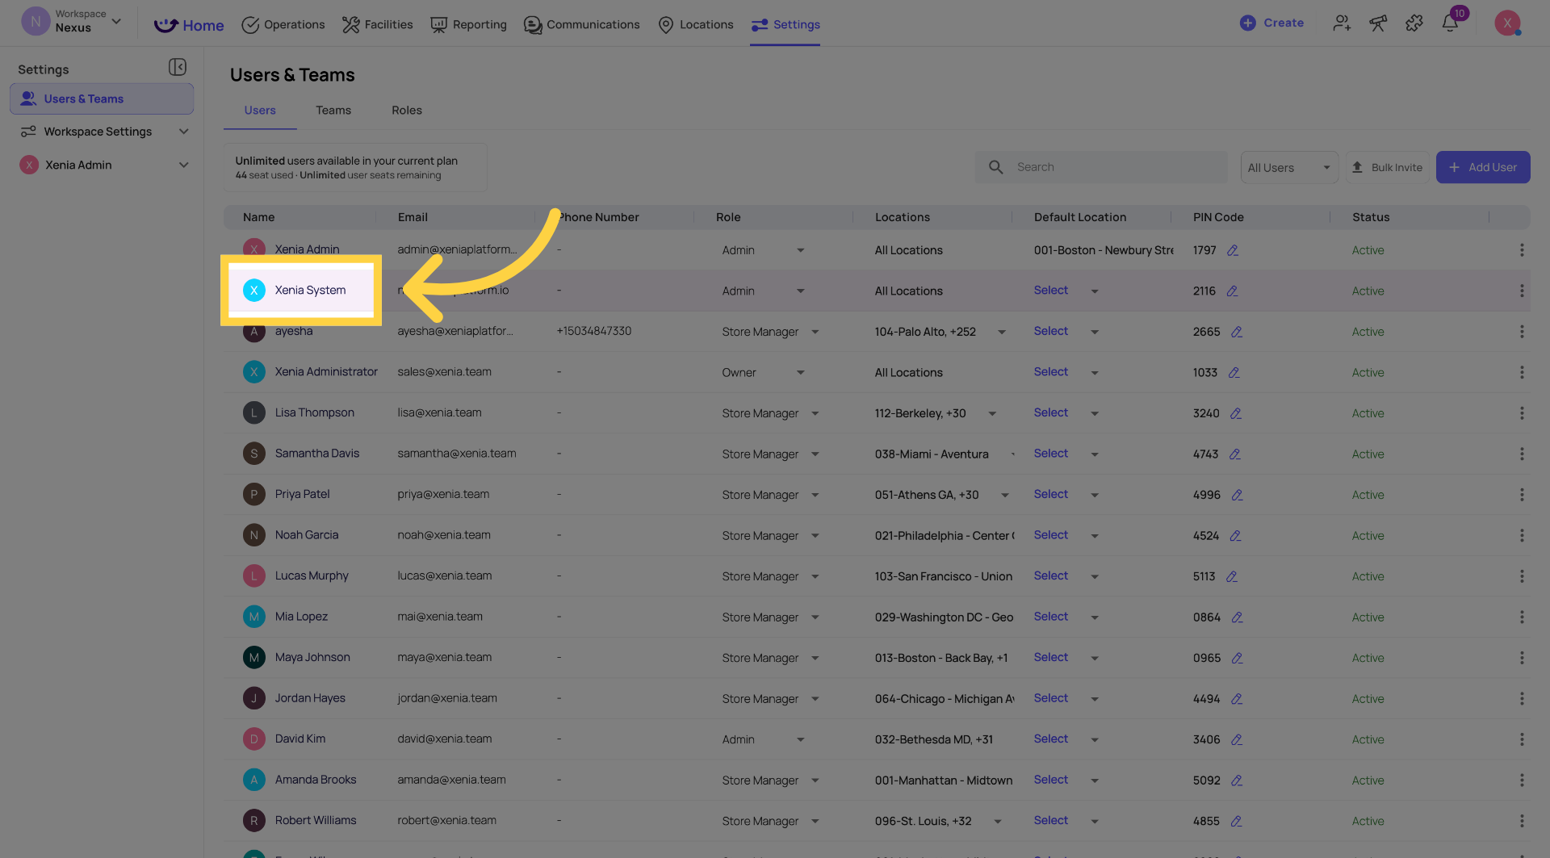1550x858 pixels.
Task: Open role dropdown for Xenia Administrator Owner
Action: (801, 372)
